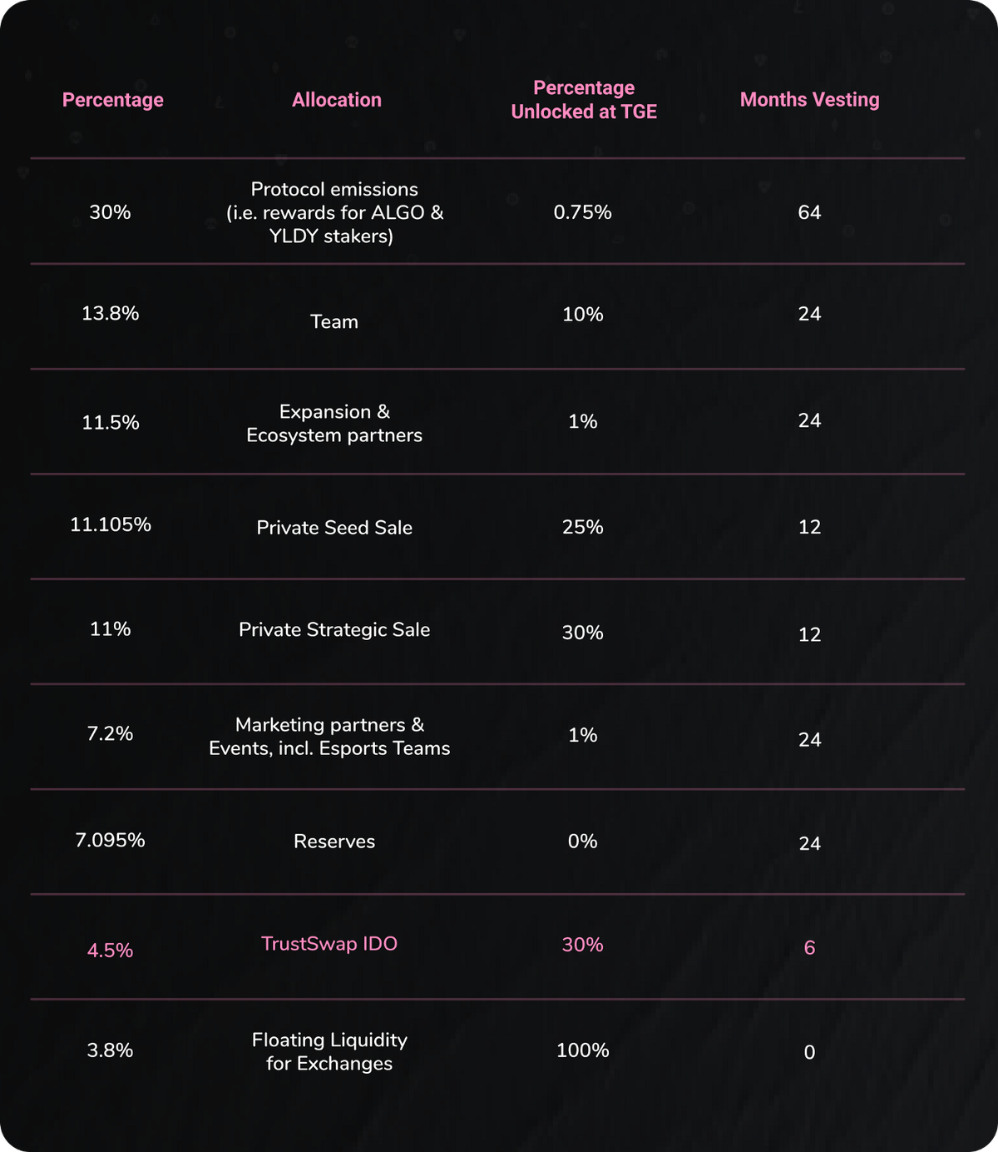Select the Allocation column header
The image size is (998, 1152).
point(337,100)
